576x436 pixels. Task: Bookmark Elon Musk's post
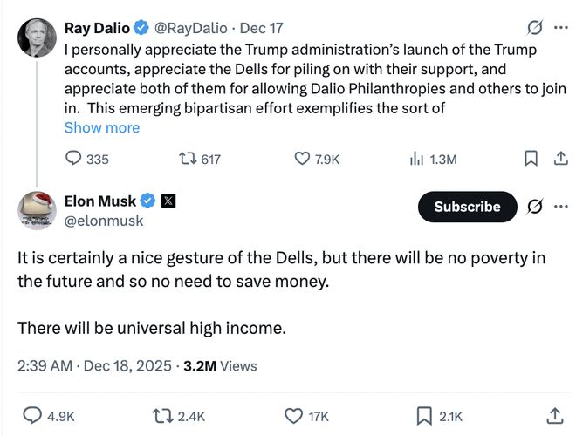pos(424,416)
